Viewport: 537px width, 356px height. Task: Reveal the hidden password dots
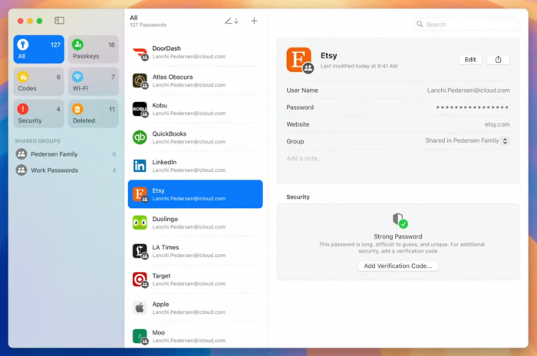[472, 107]
